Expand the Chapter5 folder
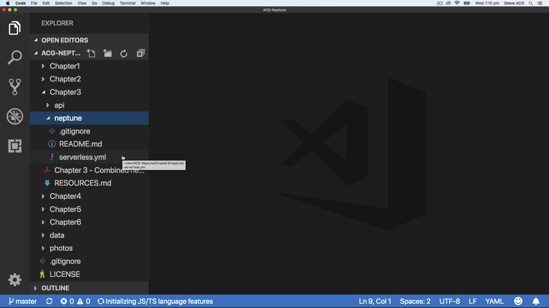The height and width of the screenshot is (308, 549). [89, 209]
